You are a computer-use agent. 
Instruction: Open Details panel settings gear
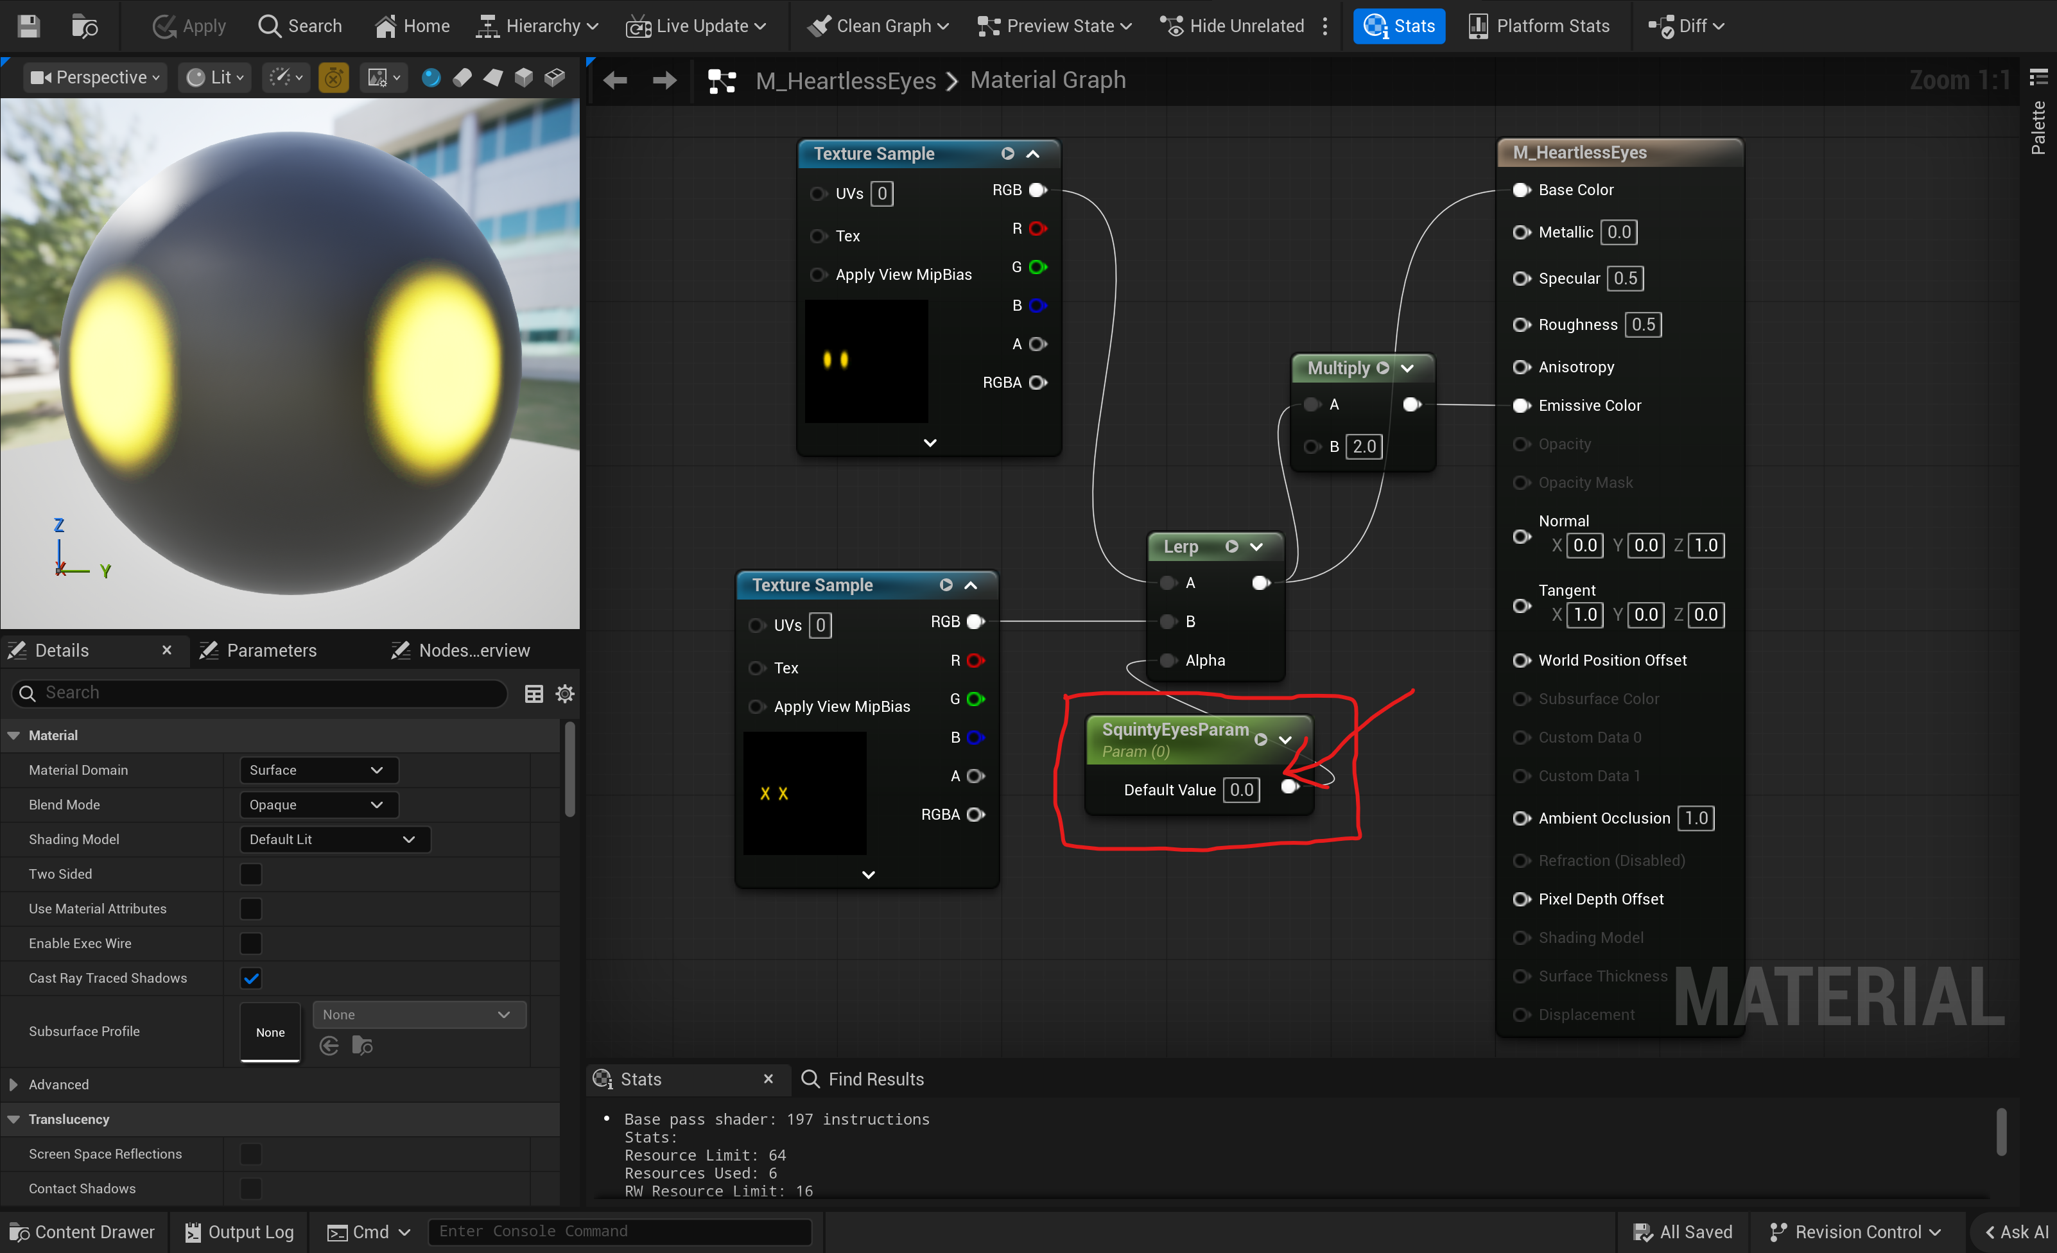(x=565, y=694)
